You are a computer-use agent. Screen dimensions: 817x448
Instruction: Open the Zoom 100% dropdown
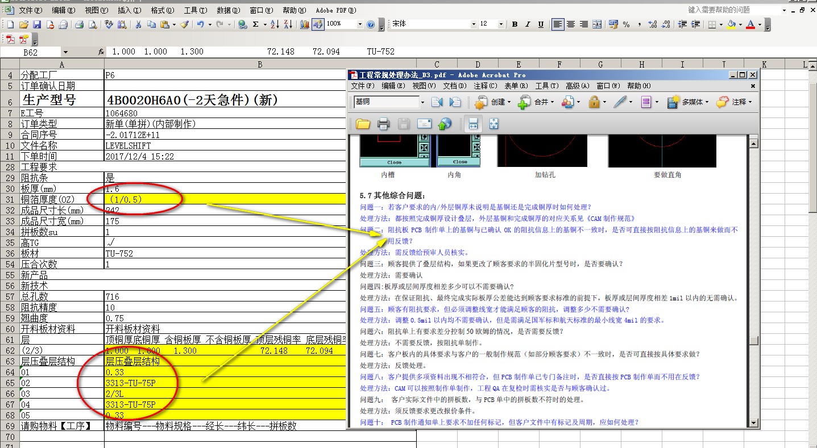pyautogui.click(x=360, y=24)
